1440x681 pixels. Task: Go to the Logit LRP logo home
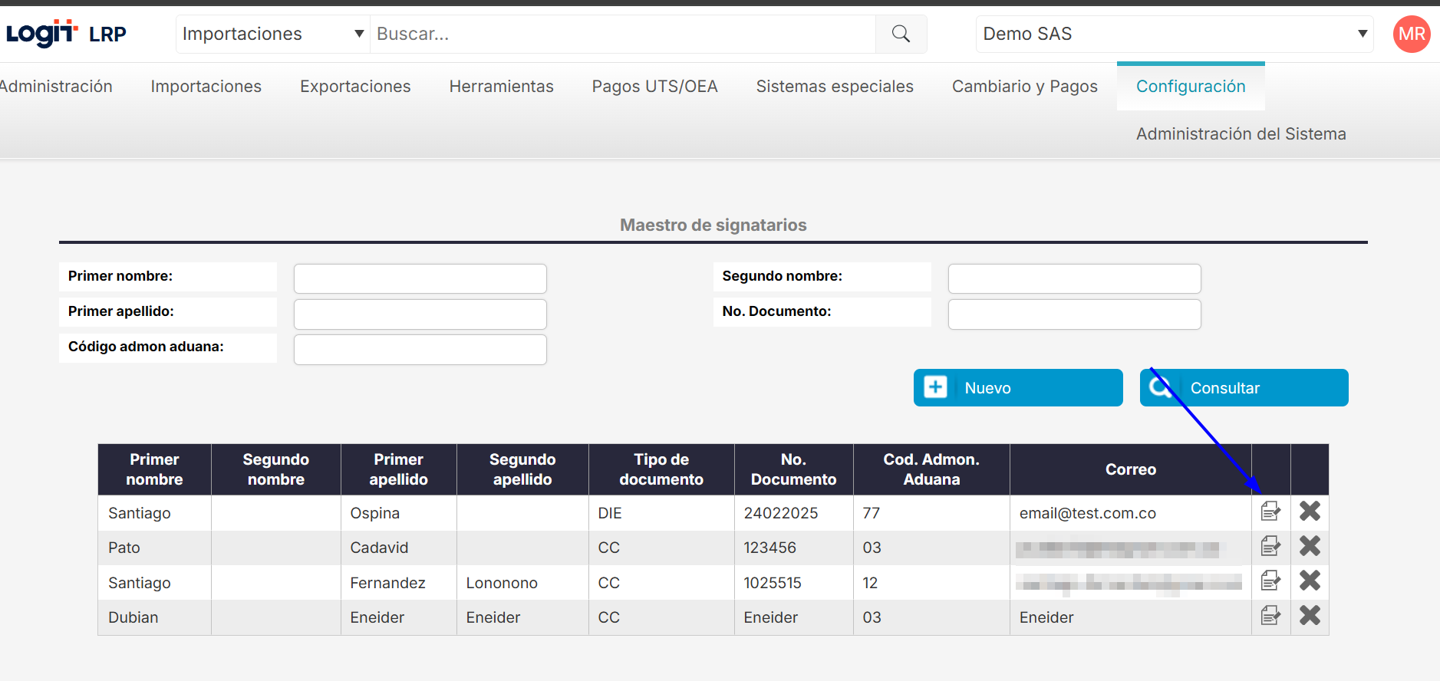(66, 34)
